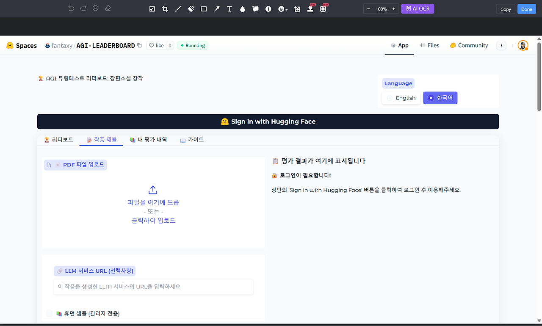Open the 가이드 tab
This screenshot has height=326, width=542.
coord(192,140)
